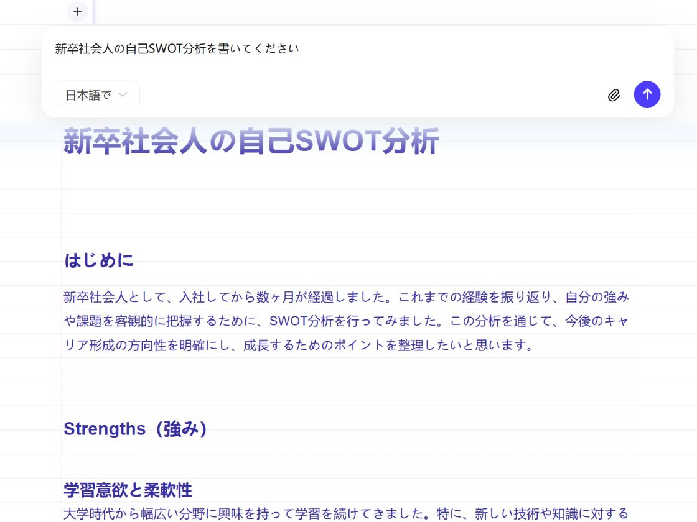697x522 pixels.
Task: Tap the plus icon above the prompt card
Action: click(x=77, y=11)
